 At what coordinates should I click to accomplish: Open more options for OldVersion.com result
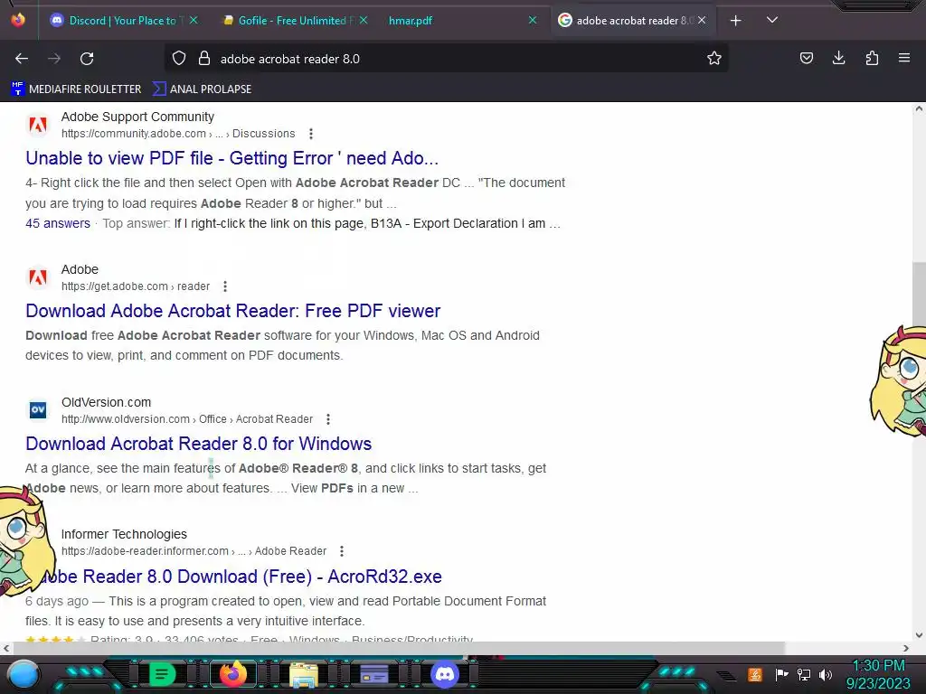[x=328, y=419]
